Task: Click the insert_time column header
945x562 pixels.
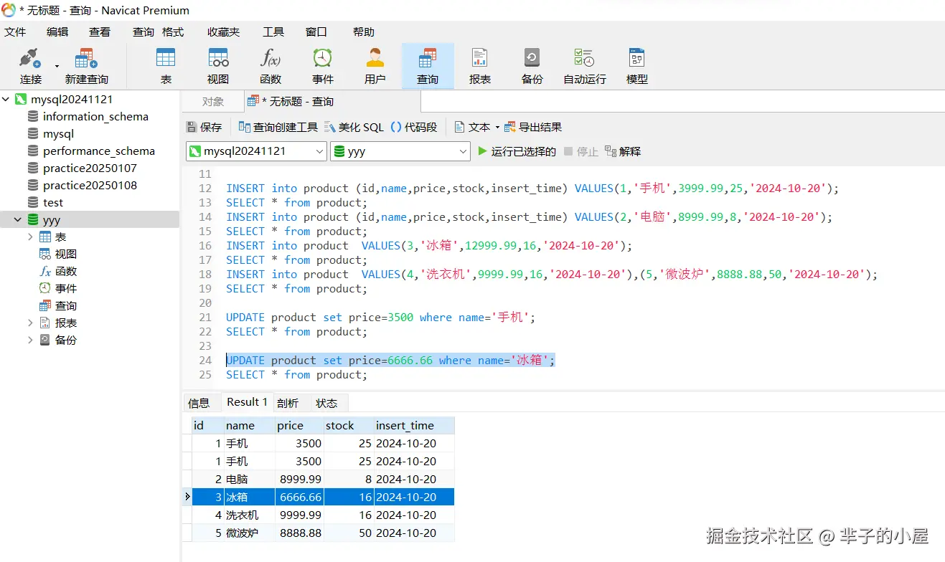Action: 414,425
